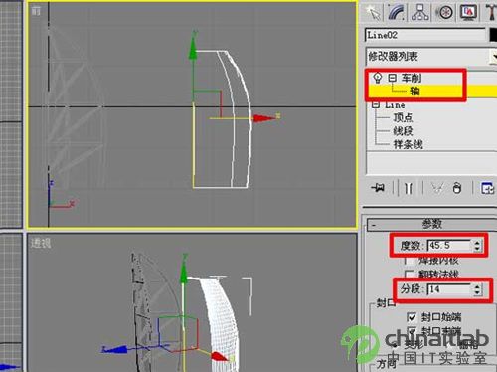
Task: Open the Utilities hammer tab
Action: coord(491,13)
